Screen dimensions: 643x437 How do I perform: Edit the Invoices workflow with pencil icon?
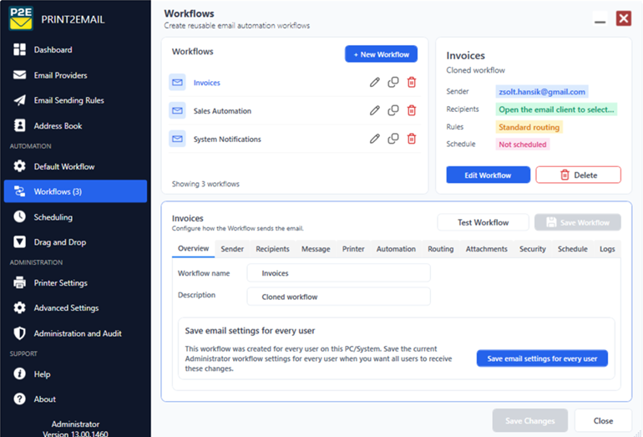click(374, 82)
